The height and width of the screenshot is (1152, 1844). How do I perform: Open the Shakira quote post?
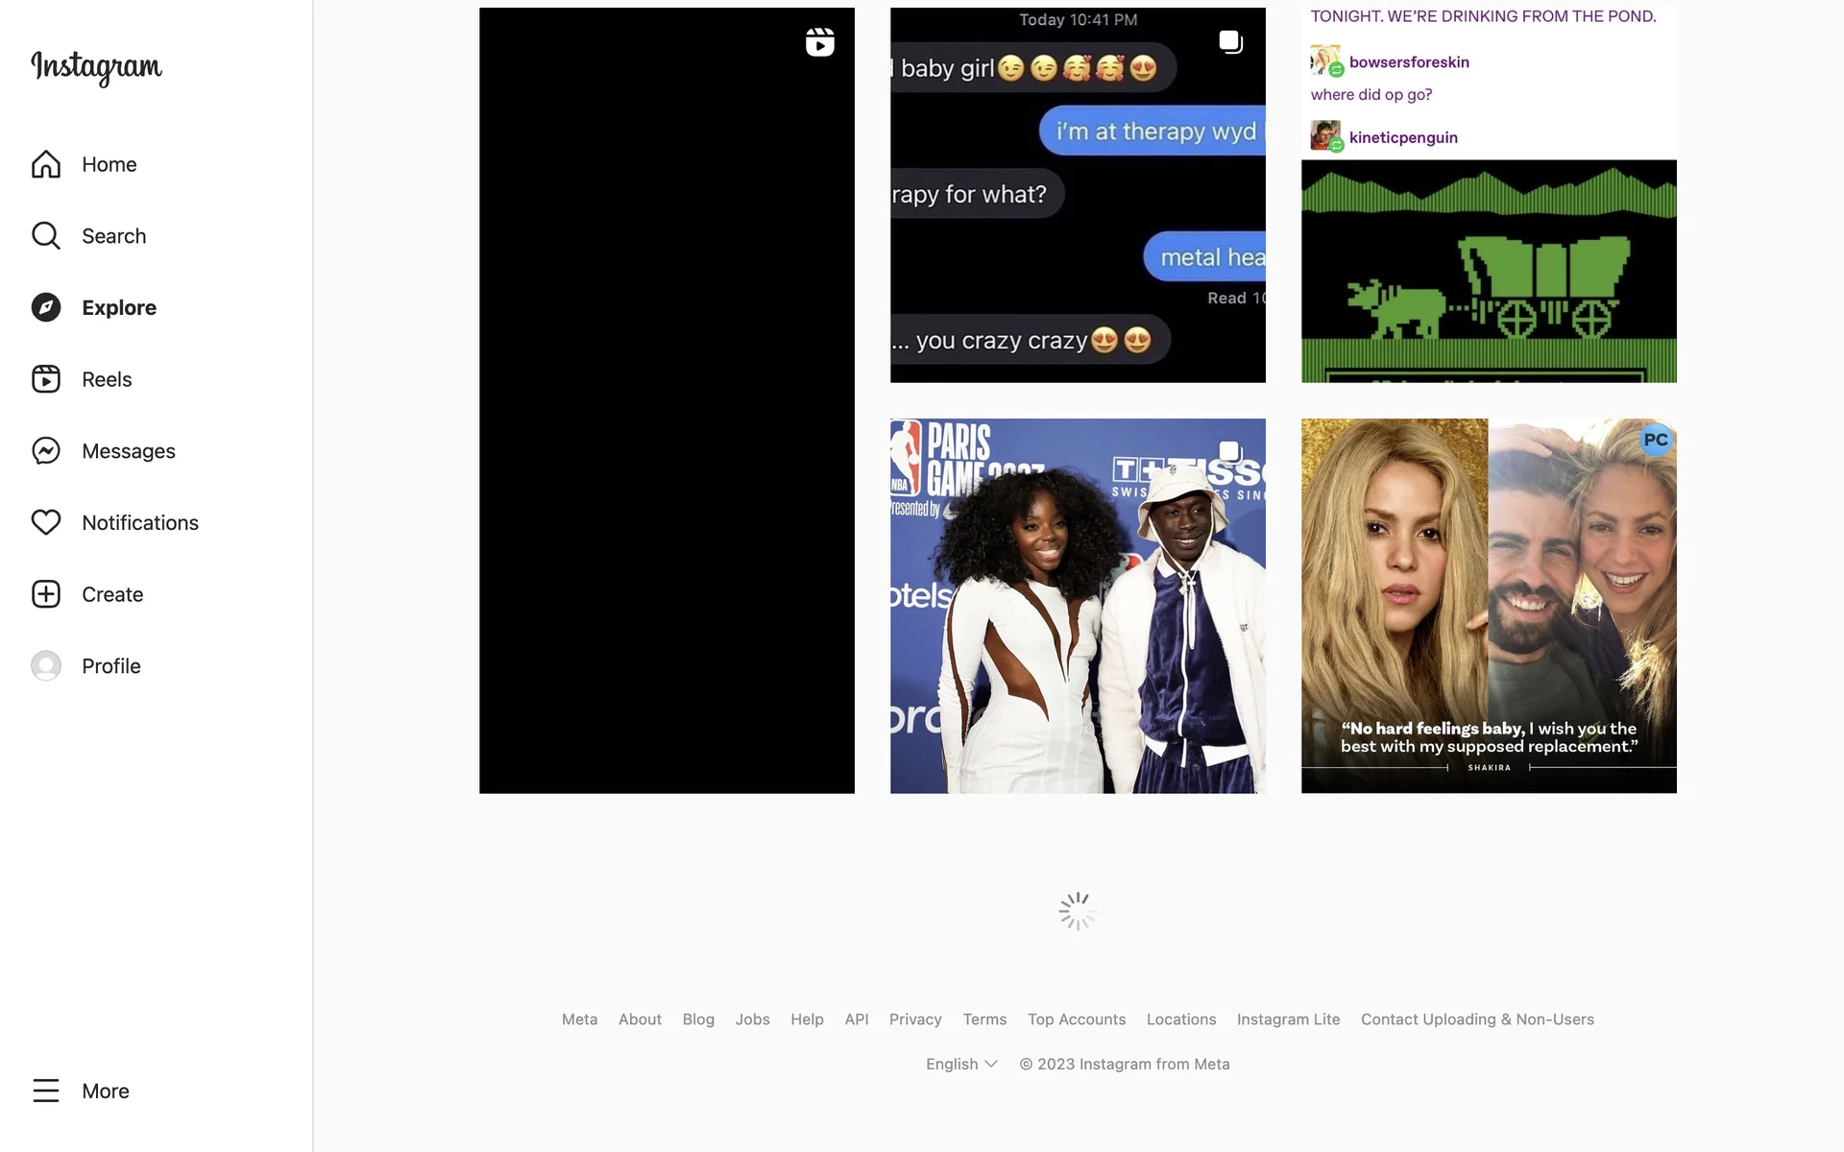[1489, 606]
